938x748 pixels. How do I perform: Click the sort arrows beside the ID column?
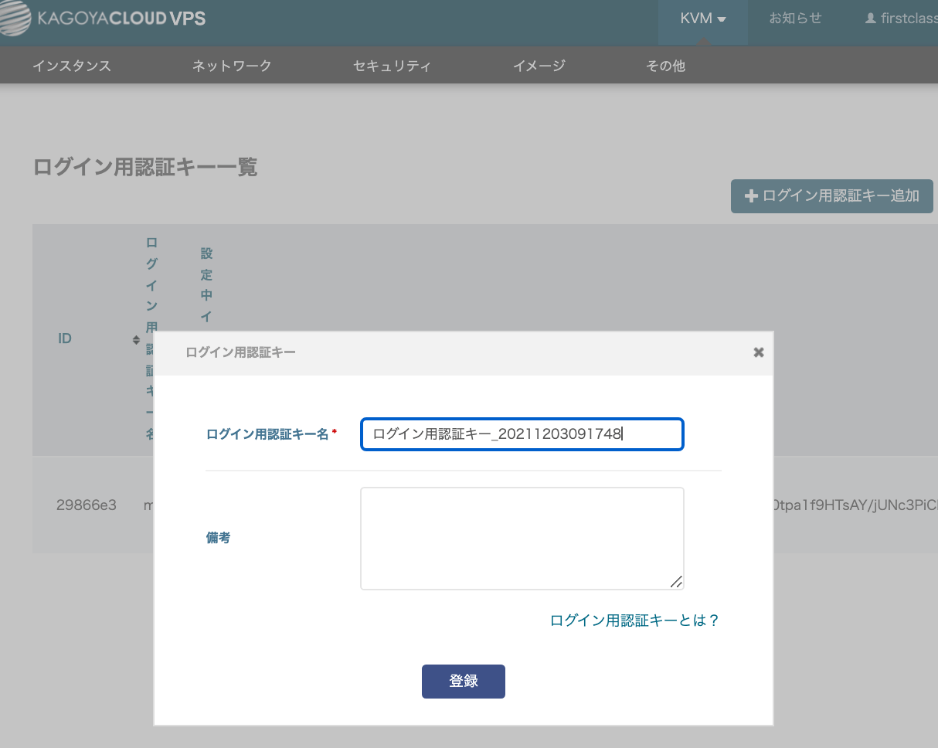[x=136, y=339]
